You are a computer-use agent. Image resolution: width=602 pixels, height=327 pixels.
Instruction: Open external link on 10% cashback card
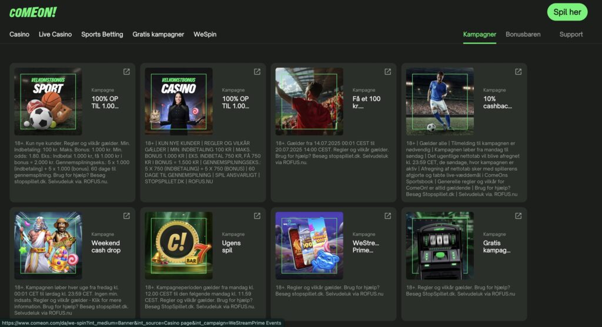pos(518,72)
